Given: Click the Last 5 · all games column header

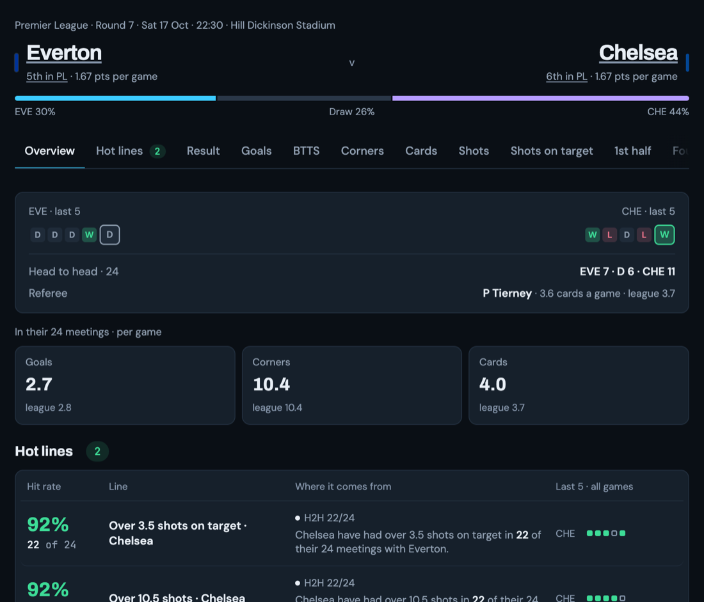Looking at the screenshot, I should pos(594,487).
